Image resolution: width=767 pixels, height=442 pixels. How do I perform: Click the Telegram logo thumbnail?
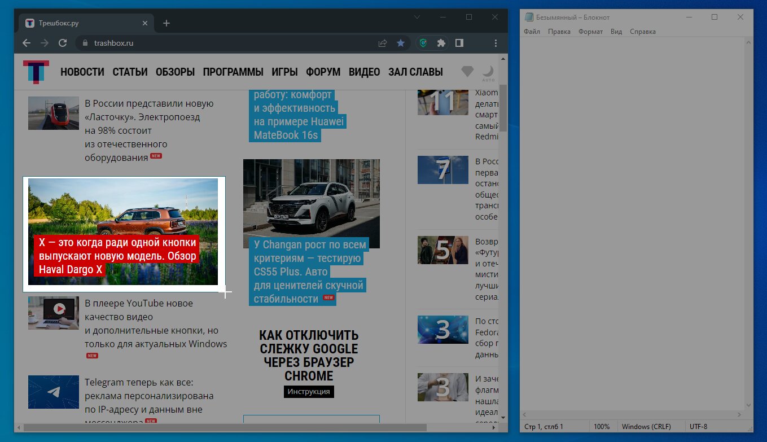coord(54,392)
